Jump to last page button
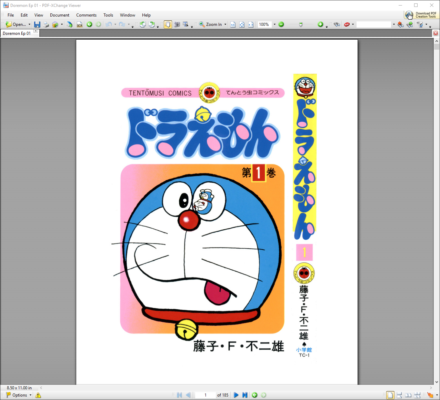Screen dimensions: 440x400 (245, 395)
